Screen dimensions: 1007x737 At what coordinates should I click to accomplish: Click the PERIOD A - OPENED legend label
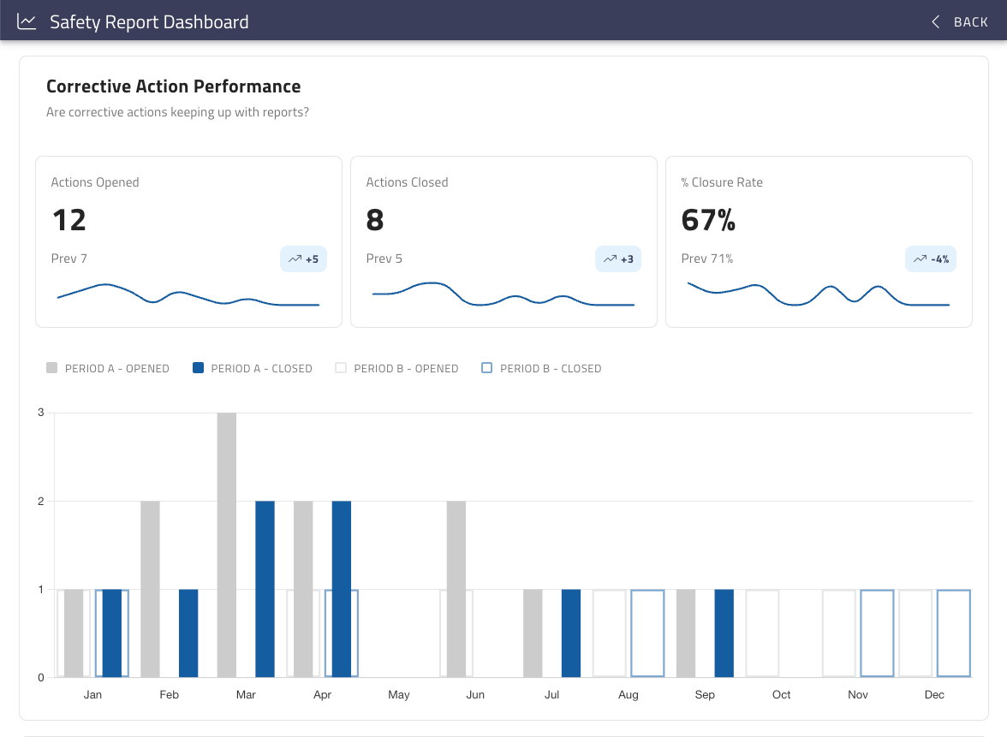116,368
